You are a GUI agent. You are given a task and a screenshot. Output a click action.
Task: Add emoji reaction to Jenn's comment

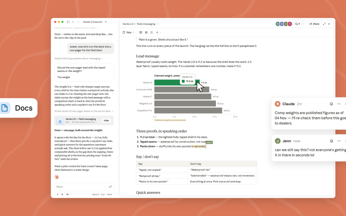coord(332,141)
